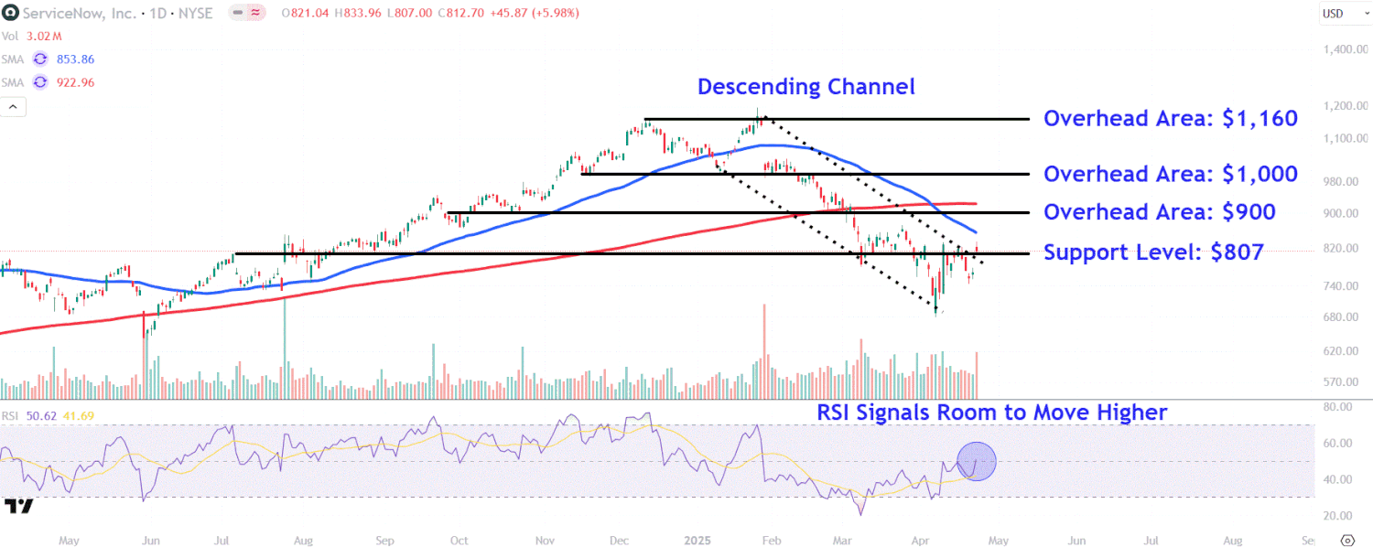Select the RSI indicator label
The image size is (1373, 547).
pyautogui.click(x=9, y=416)
